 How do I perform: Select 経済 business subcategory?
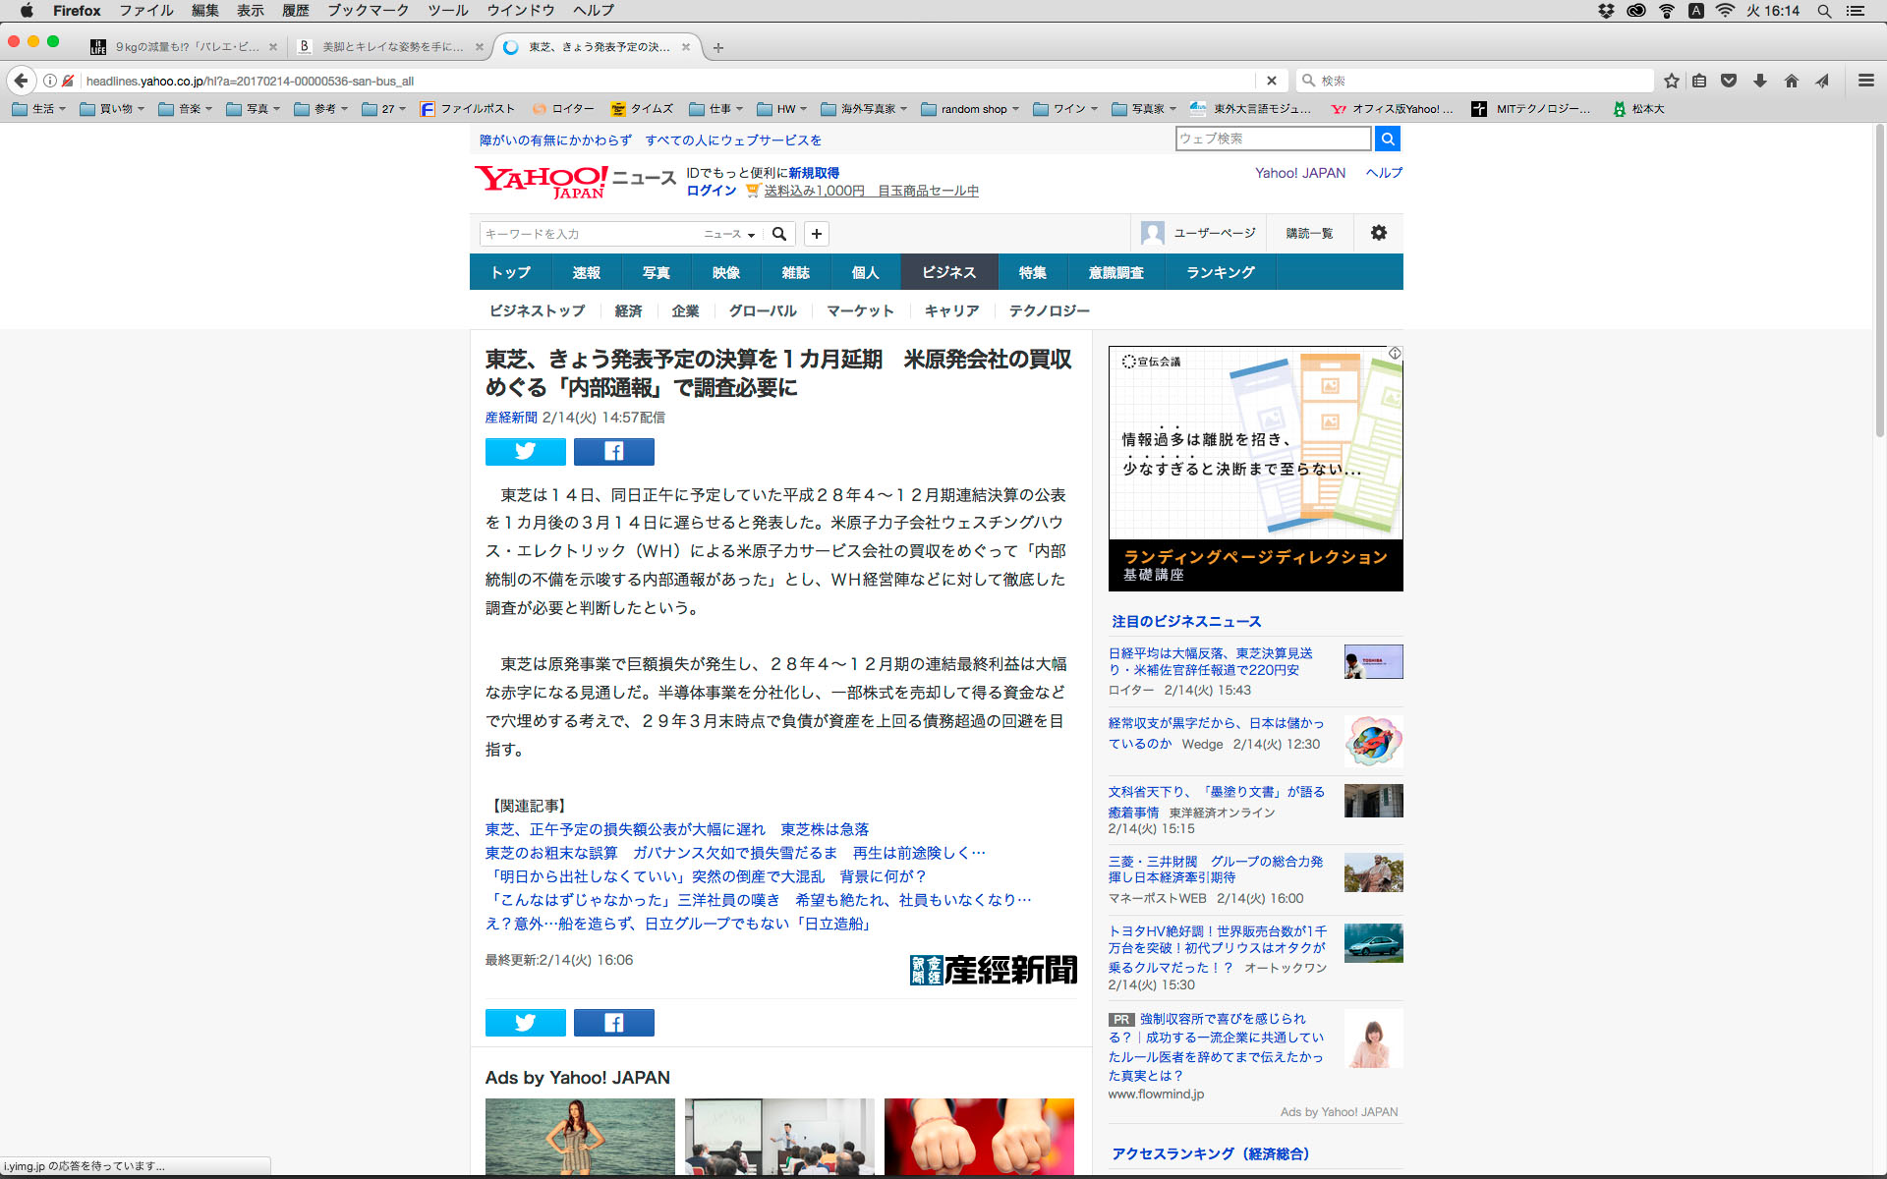(628, 310)
